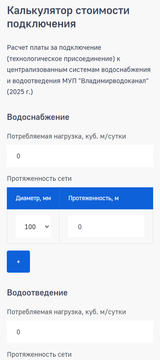Click the централизованным системам водоснабжения description line
Viewport: 160px width, 360px height.
click(x=79, y=70)
